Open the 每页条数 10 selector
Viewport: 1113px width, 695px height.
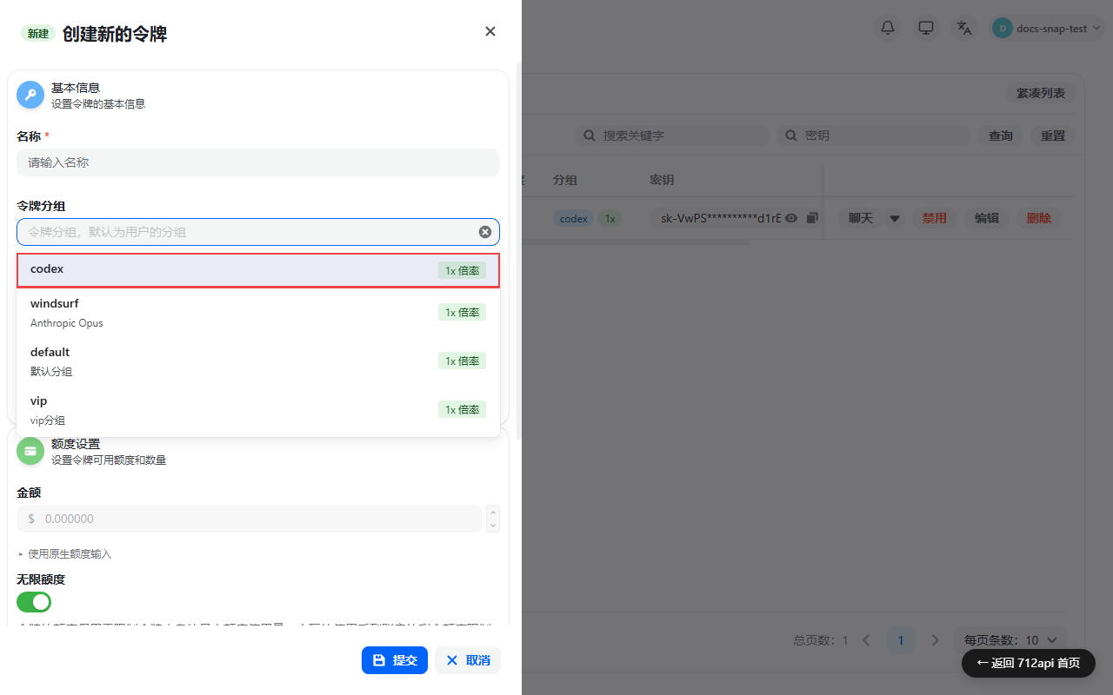1010,640
